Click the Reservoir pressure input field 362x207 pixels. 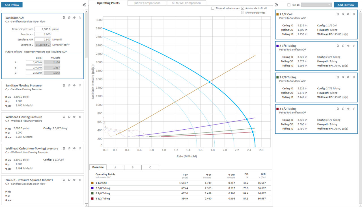43,29
